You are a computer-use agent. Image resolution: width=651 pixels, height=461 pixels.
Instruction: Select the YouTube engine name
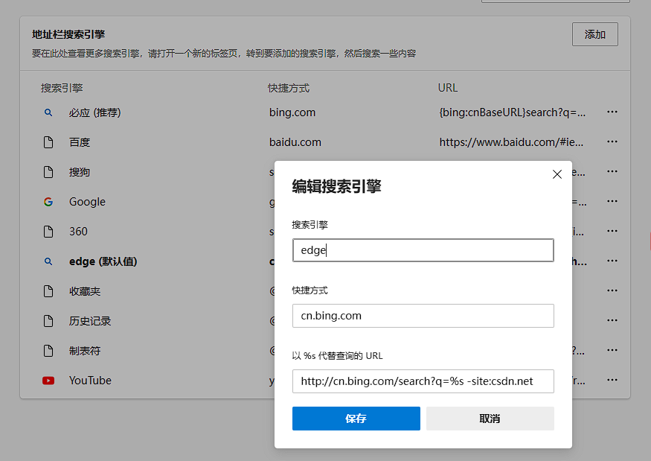[90, 381]
